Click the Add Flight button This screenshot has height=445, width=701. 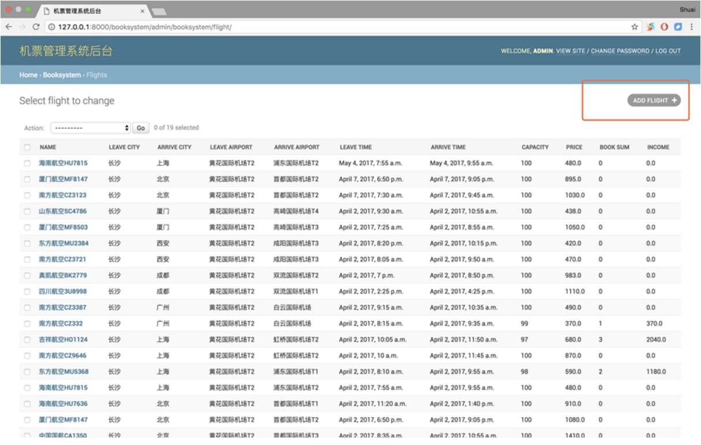pyautogui.click(x=654, y=100)
